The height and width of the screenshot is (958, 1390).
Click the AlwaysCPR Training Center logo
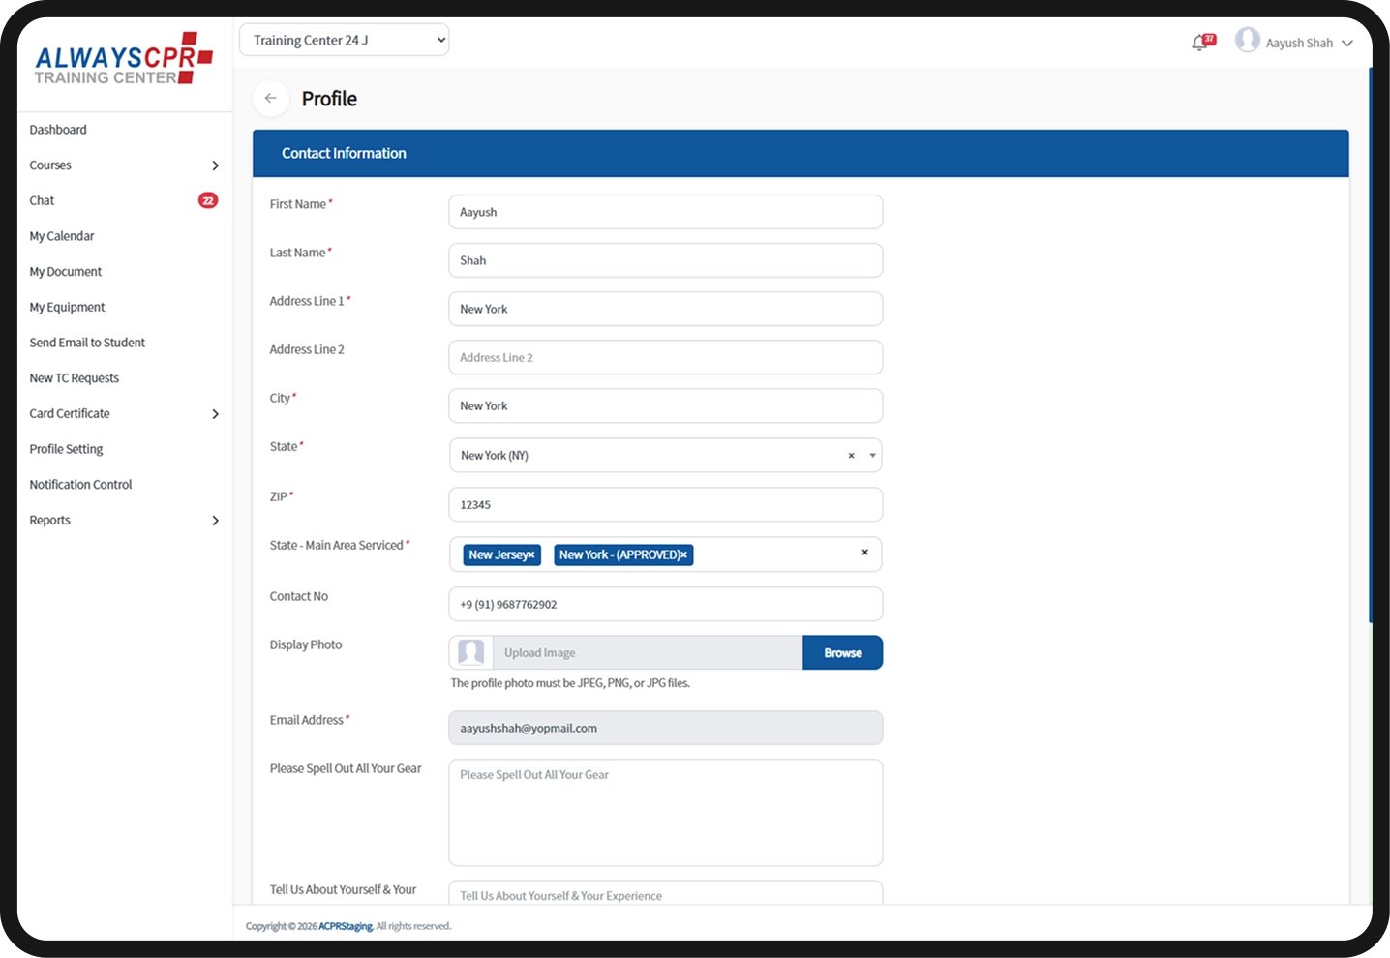tap(124, 59)
